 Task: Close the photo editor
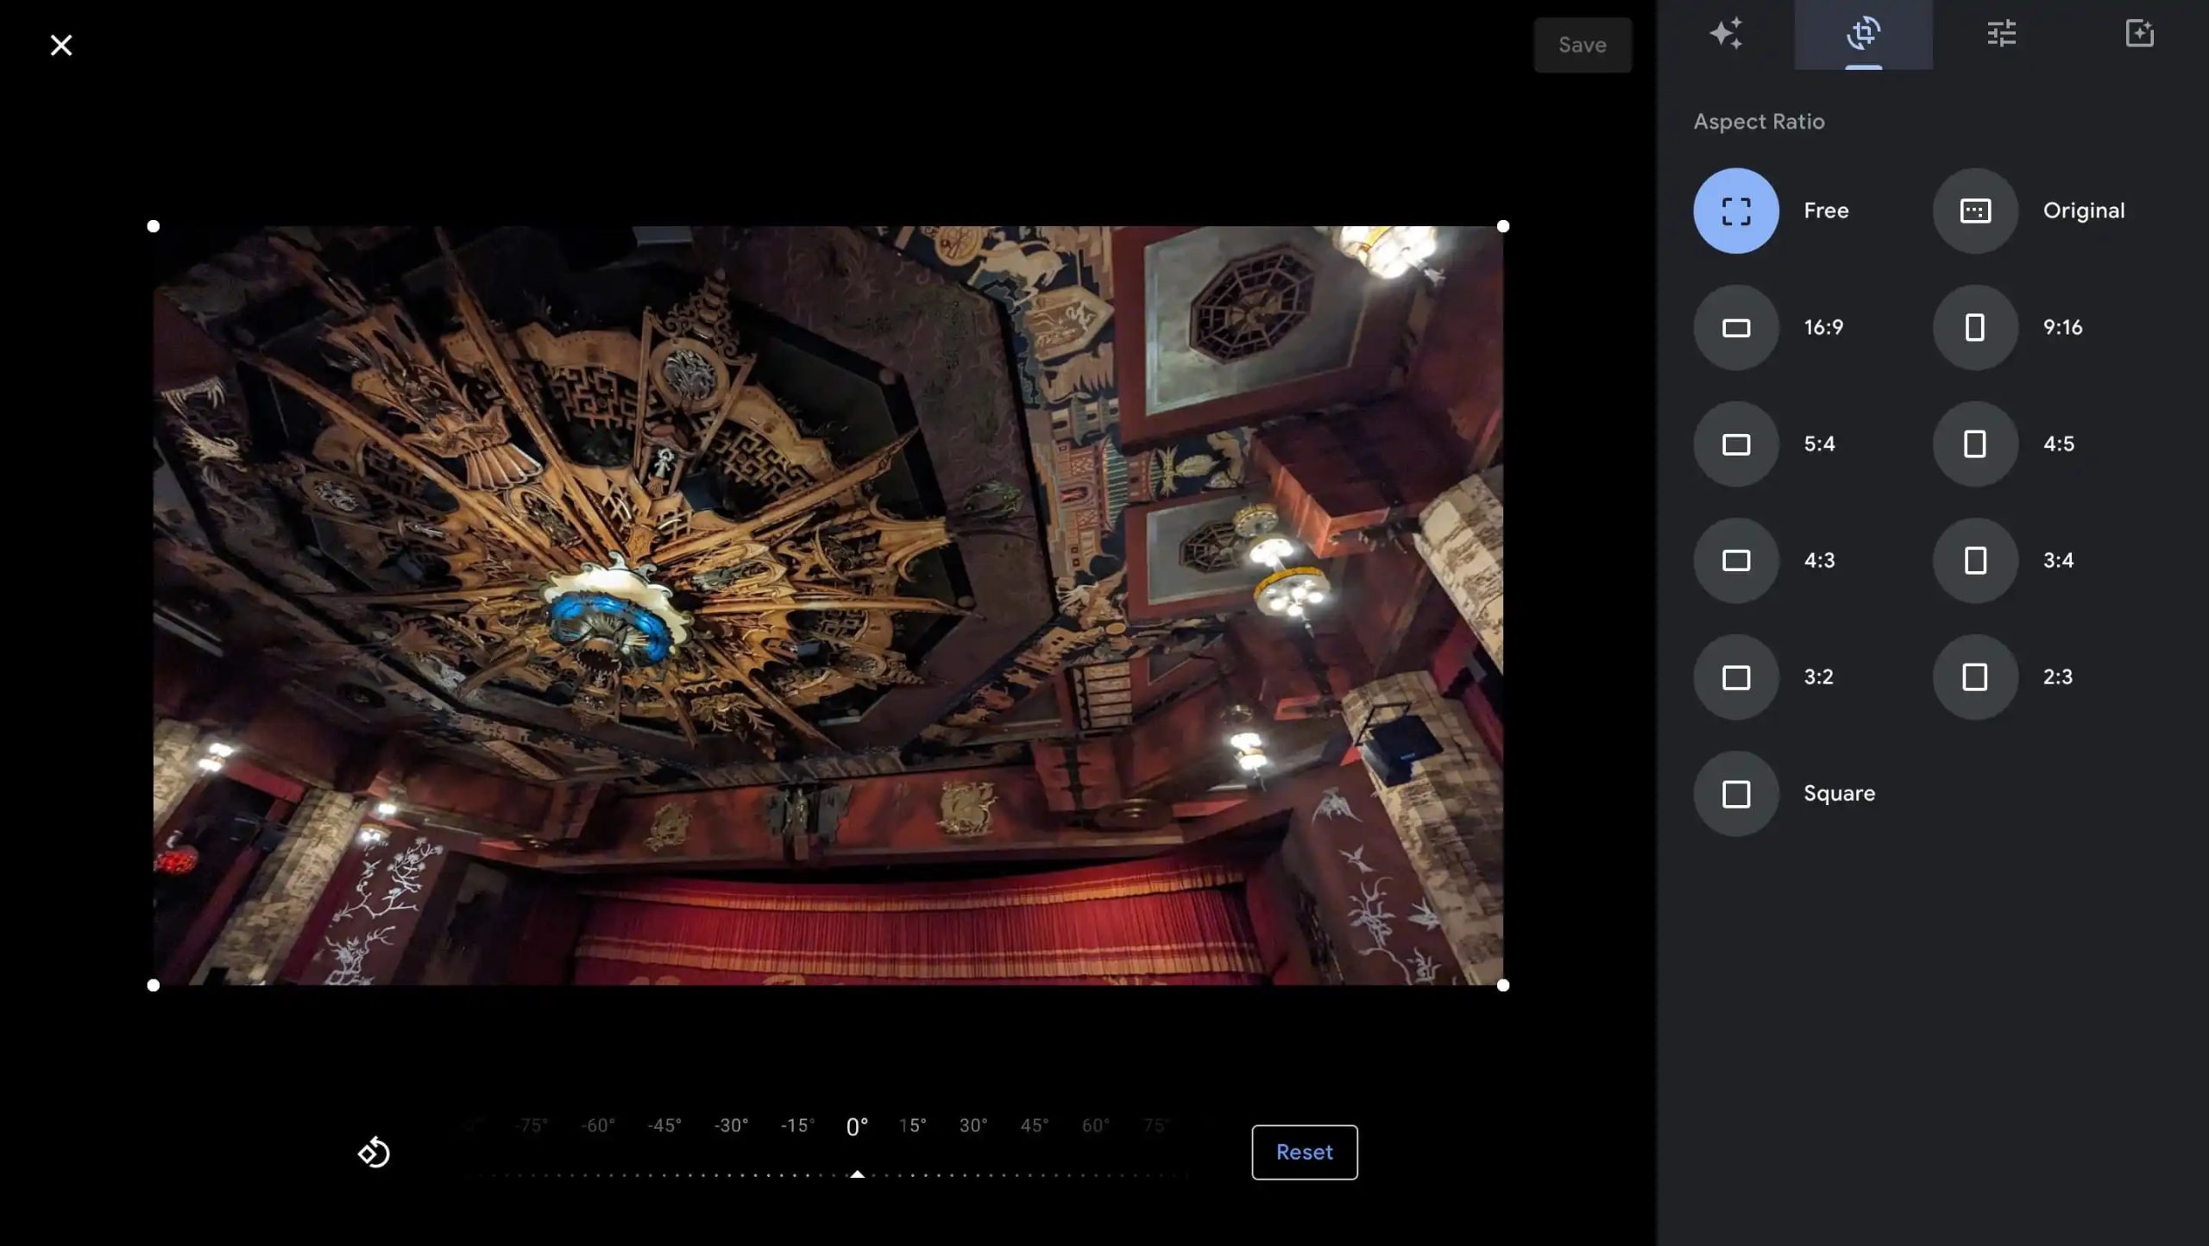coord(60,45)
